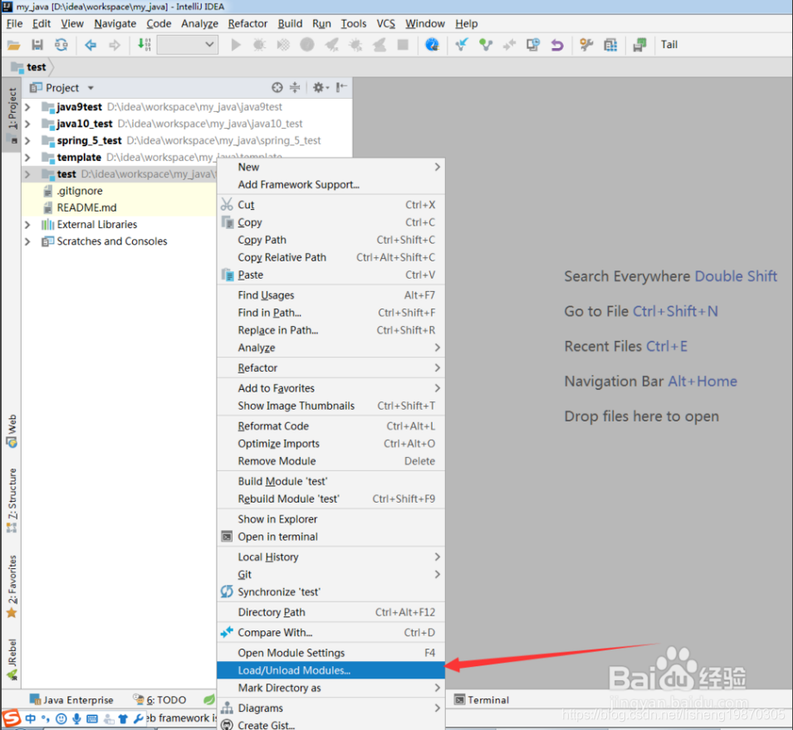The image size is (793, 730).
Task: Open the 6: TODO tool window
Action: coord(159,699)
